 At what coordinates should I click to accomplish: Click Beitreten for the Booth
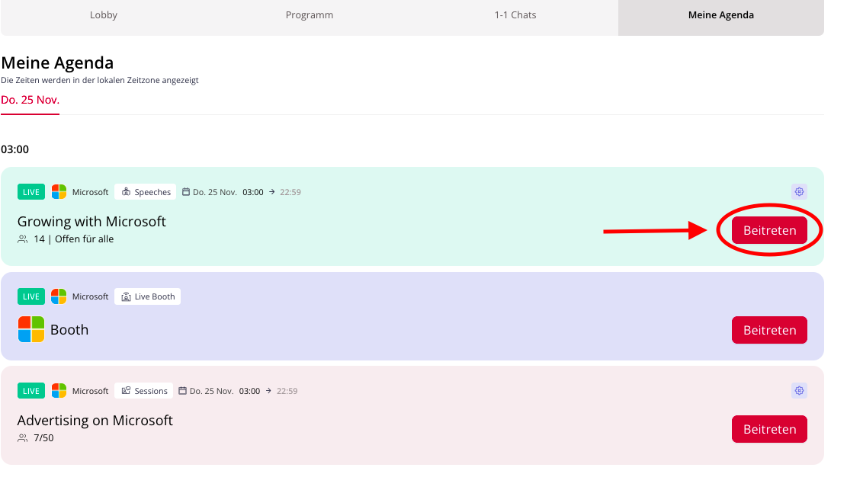769,330
